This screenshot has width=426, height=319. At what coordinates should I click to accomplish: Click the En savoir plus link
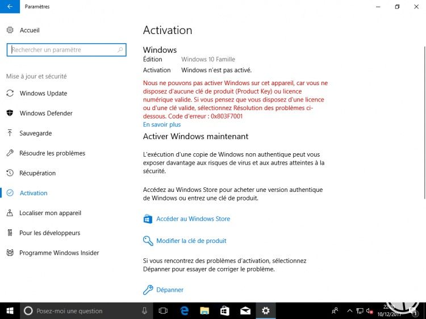[x=162, y=124]
